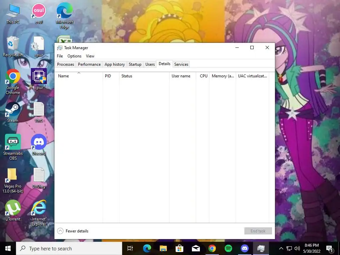The width and height of the screenshot is (340, 255).
Task: Select the Discord desktop shortcut
Action: click(x=39, y=145)
